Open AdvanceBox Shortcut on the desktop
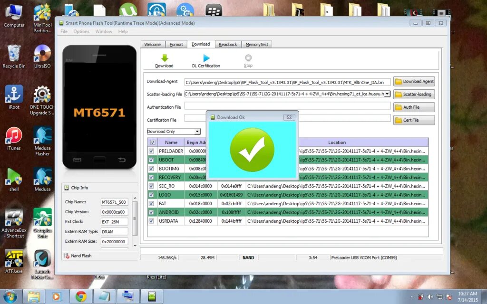The image size is (487, 304). click(x=14, y=223)
